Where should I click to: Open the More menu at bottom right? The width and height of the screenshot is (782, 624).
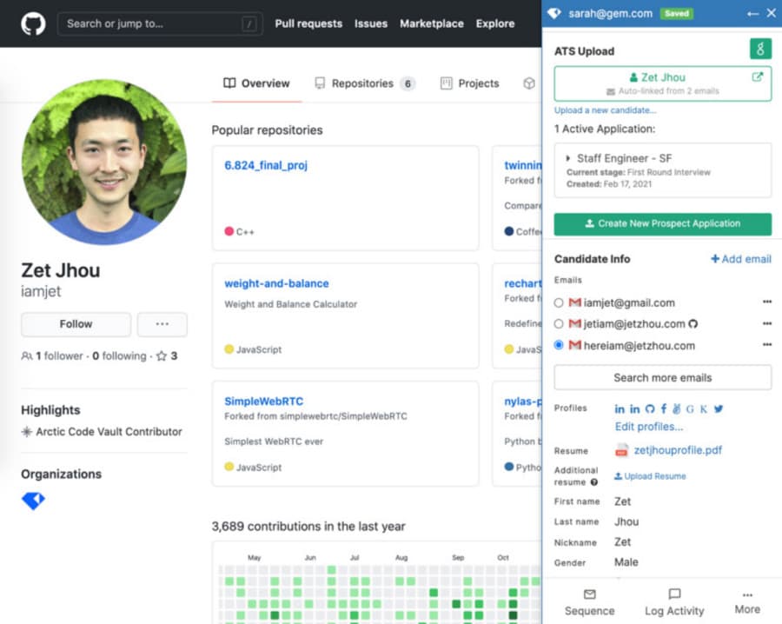point(746,601)
